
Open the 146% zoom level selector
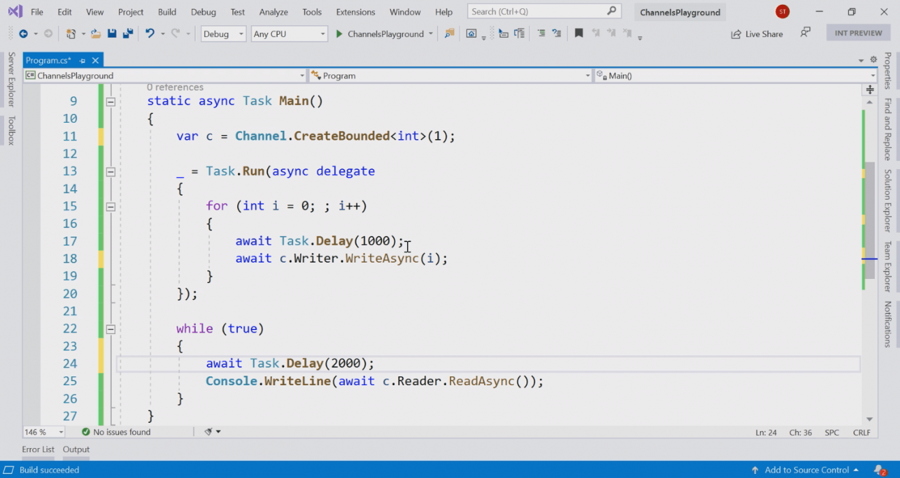43,431
